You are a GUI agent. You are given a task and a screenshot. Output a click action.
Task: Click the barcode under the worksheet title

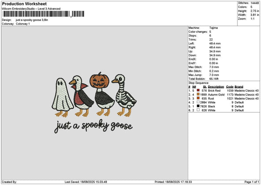[43, 14]
